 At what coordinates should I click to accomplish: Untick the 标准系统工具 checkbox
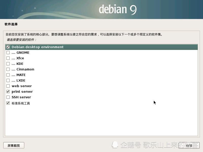click(8, 103)
